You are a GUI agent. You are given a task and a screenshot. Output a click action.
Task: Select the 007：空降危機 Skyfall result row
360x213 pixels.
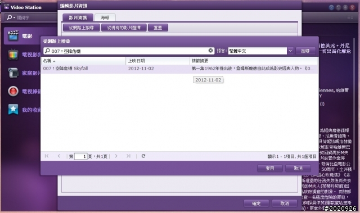click(x=179, y=69)
